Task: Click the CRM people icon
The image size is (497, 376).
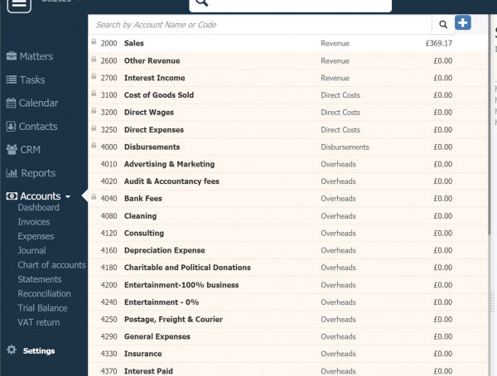Action: pyautogui.click(x=12, y=150)
